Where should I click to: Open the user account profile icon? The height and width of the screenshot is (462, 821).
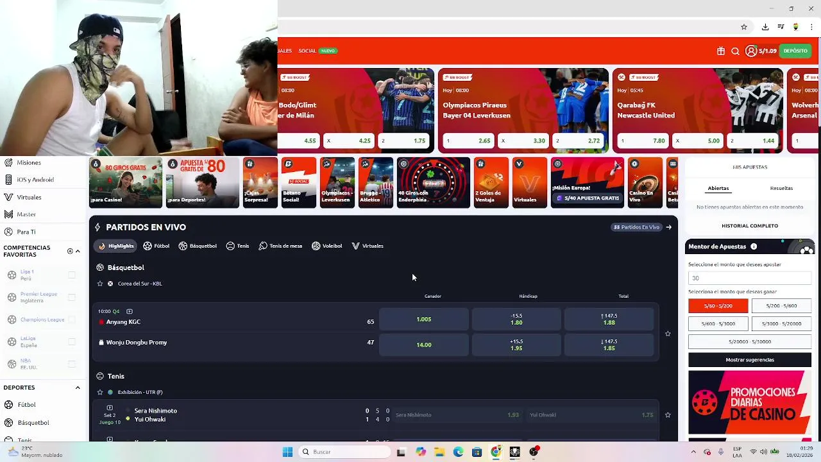pyautogui.click(x=751, y=51)
